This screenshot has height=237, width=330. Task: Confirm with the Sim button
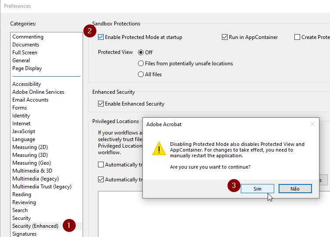coord(257,189)
